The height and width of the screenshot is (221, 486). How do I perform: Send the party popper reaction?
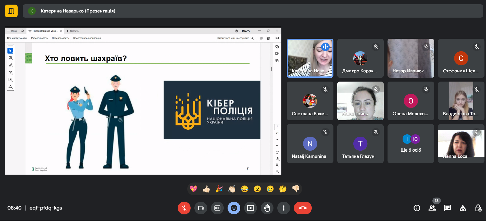click(x=219, y=189)
